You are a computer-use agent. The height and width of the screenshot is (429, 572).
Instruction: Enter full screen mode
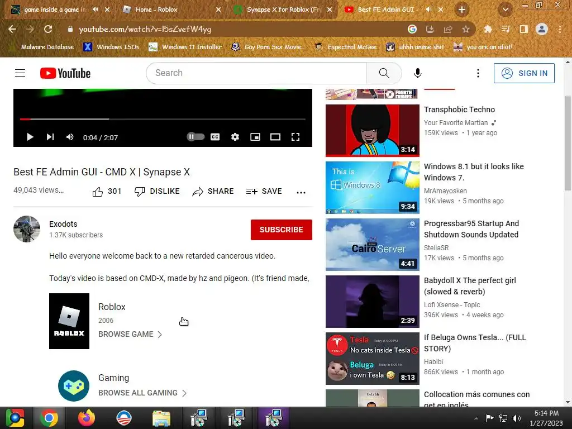click(295, 137)
